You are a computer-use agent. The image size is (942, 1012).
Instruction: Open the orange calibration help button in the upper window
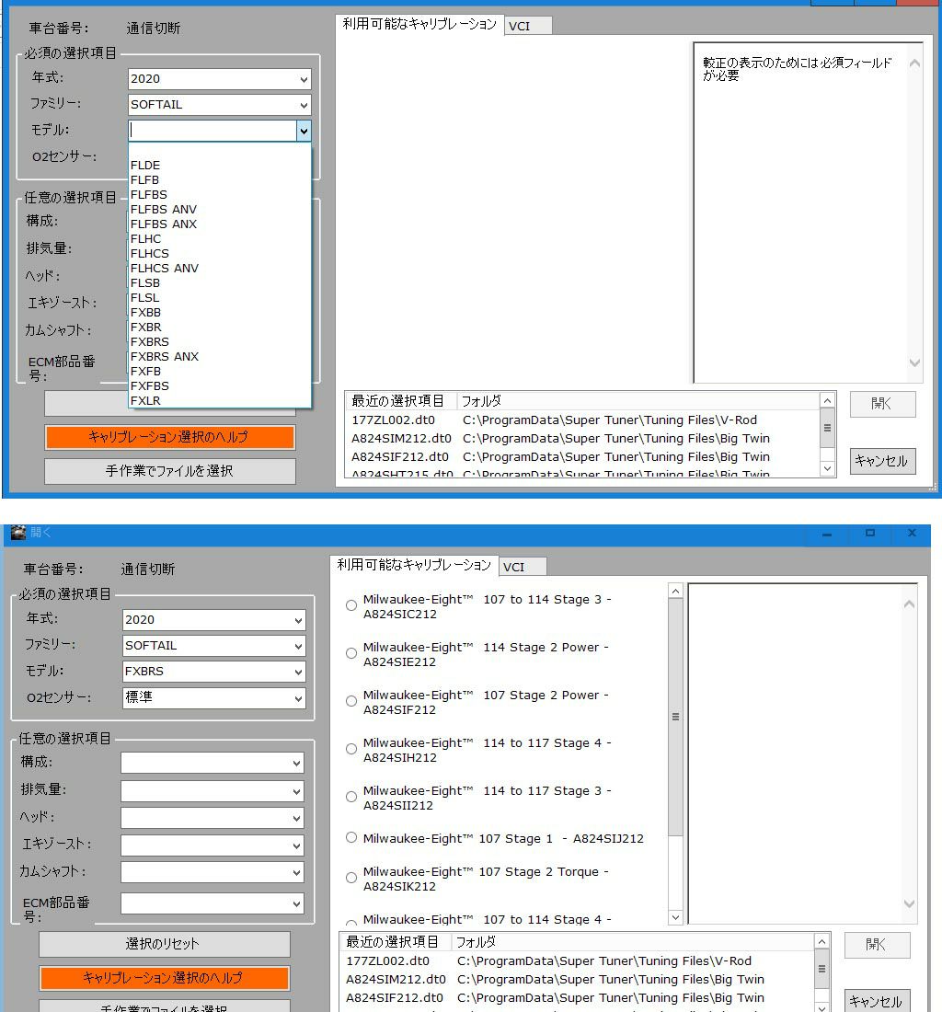click(x=169, y=437)
